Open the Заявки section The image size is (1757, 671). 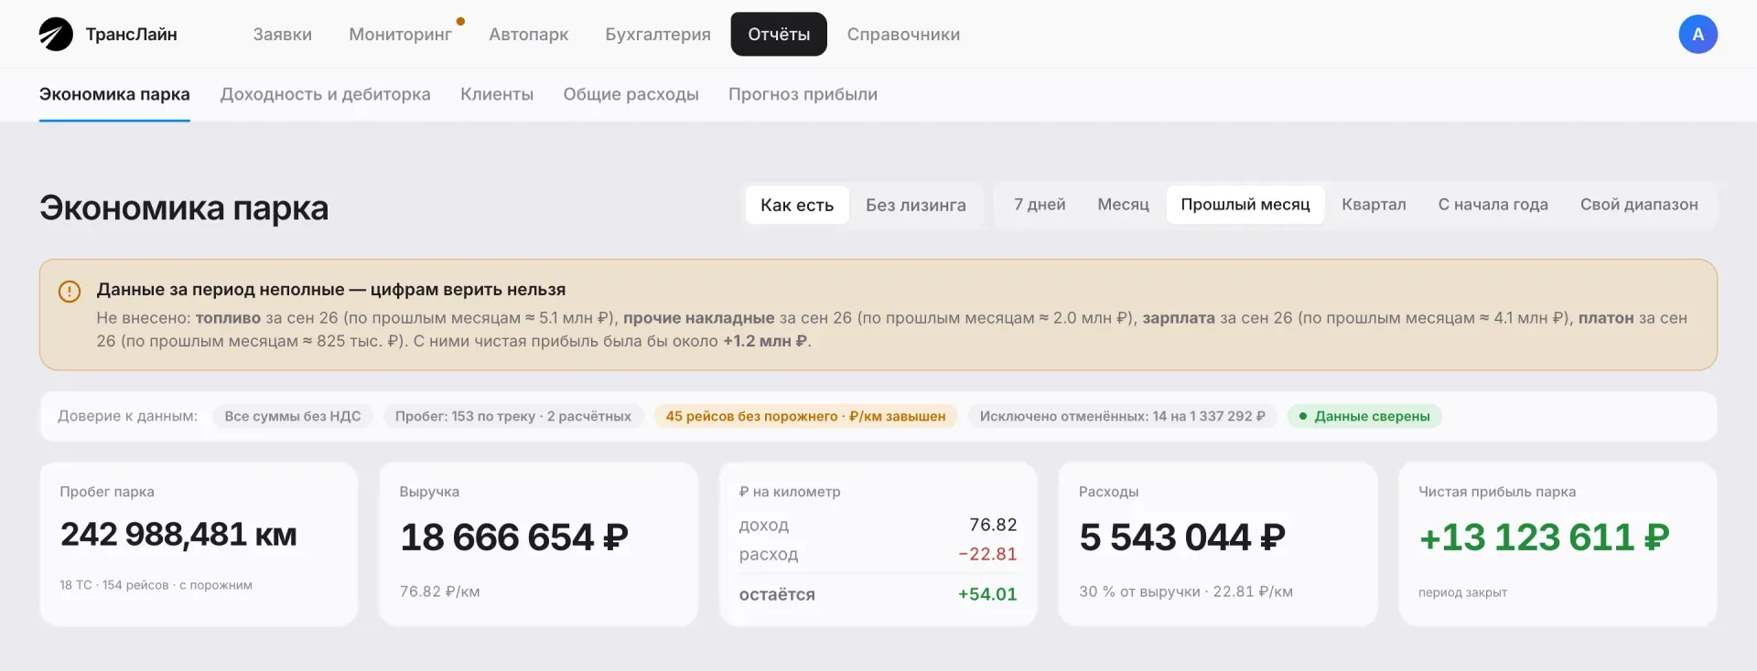283,34
